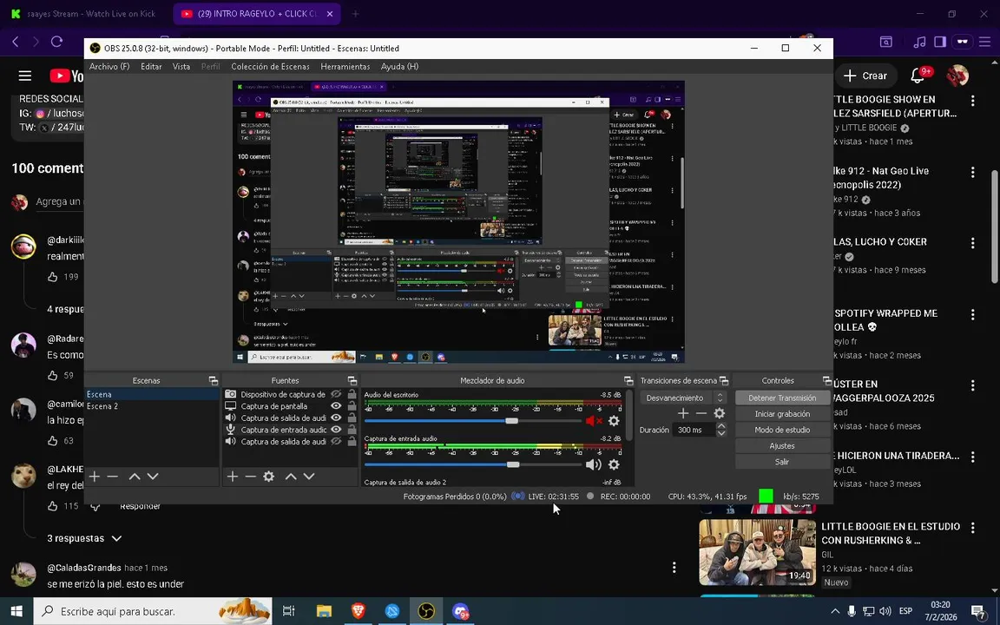The height and width of the screenshot is (625, 1000).
Task: Open the Colección de Escenas menu
Action: tap(270, 66)
